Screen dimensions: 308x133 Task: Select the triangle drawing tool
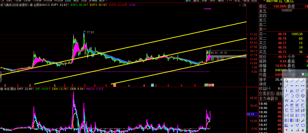point(297,125)
